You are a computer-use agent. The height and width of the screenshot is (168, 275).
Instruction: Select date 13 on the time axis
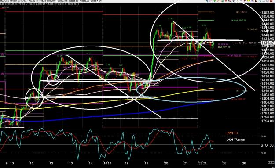click(71, 164)
